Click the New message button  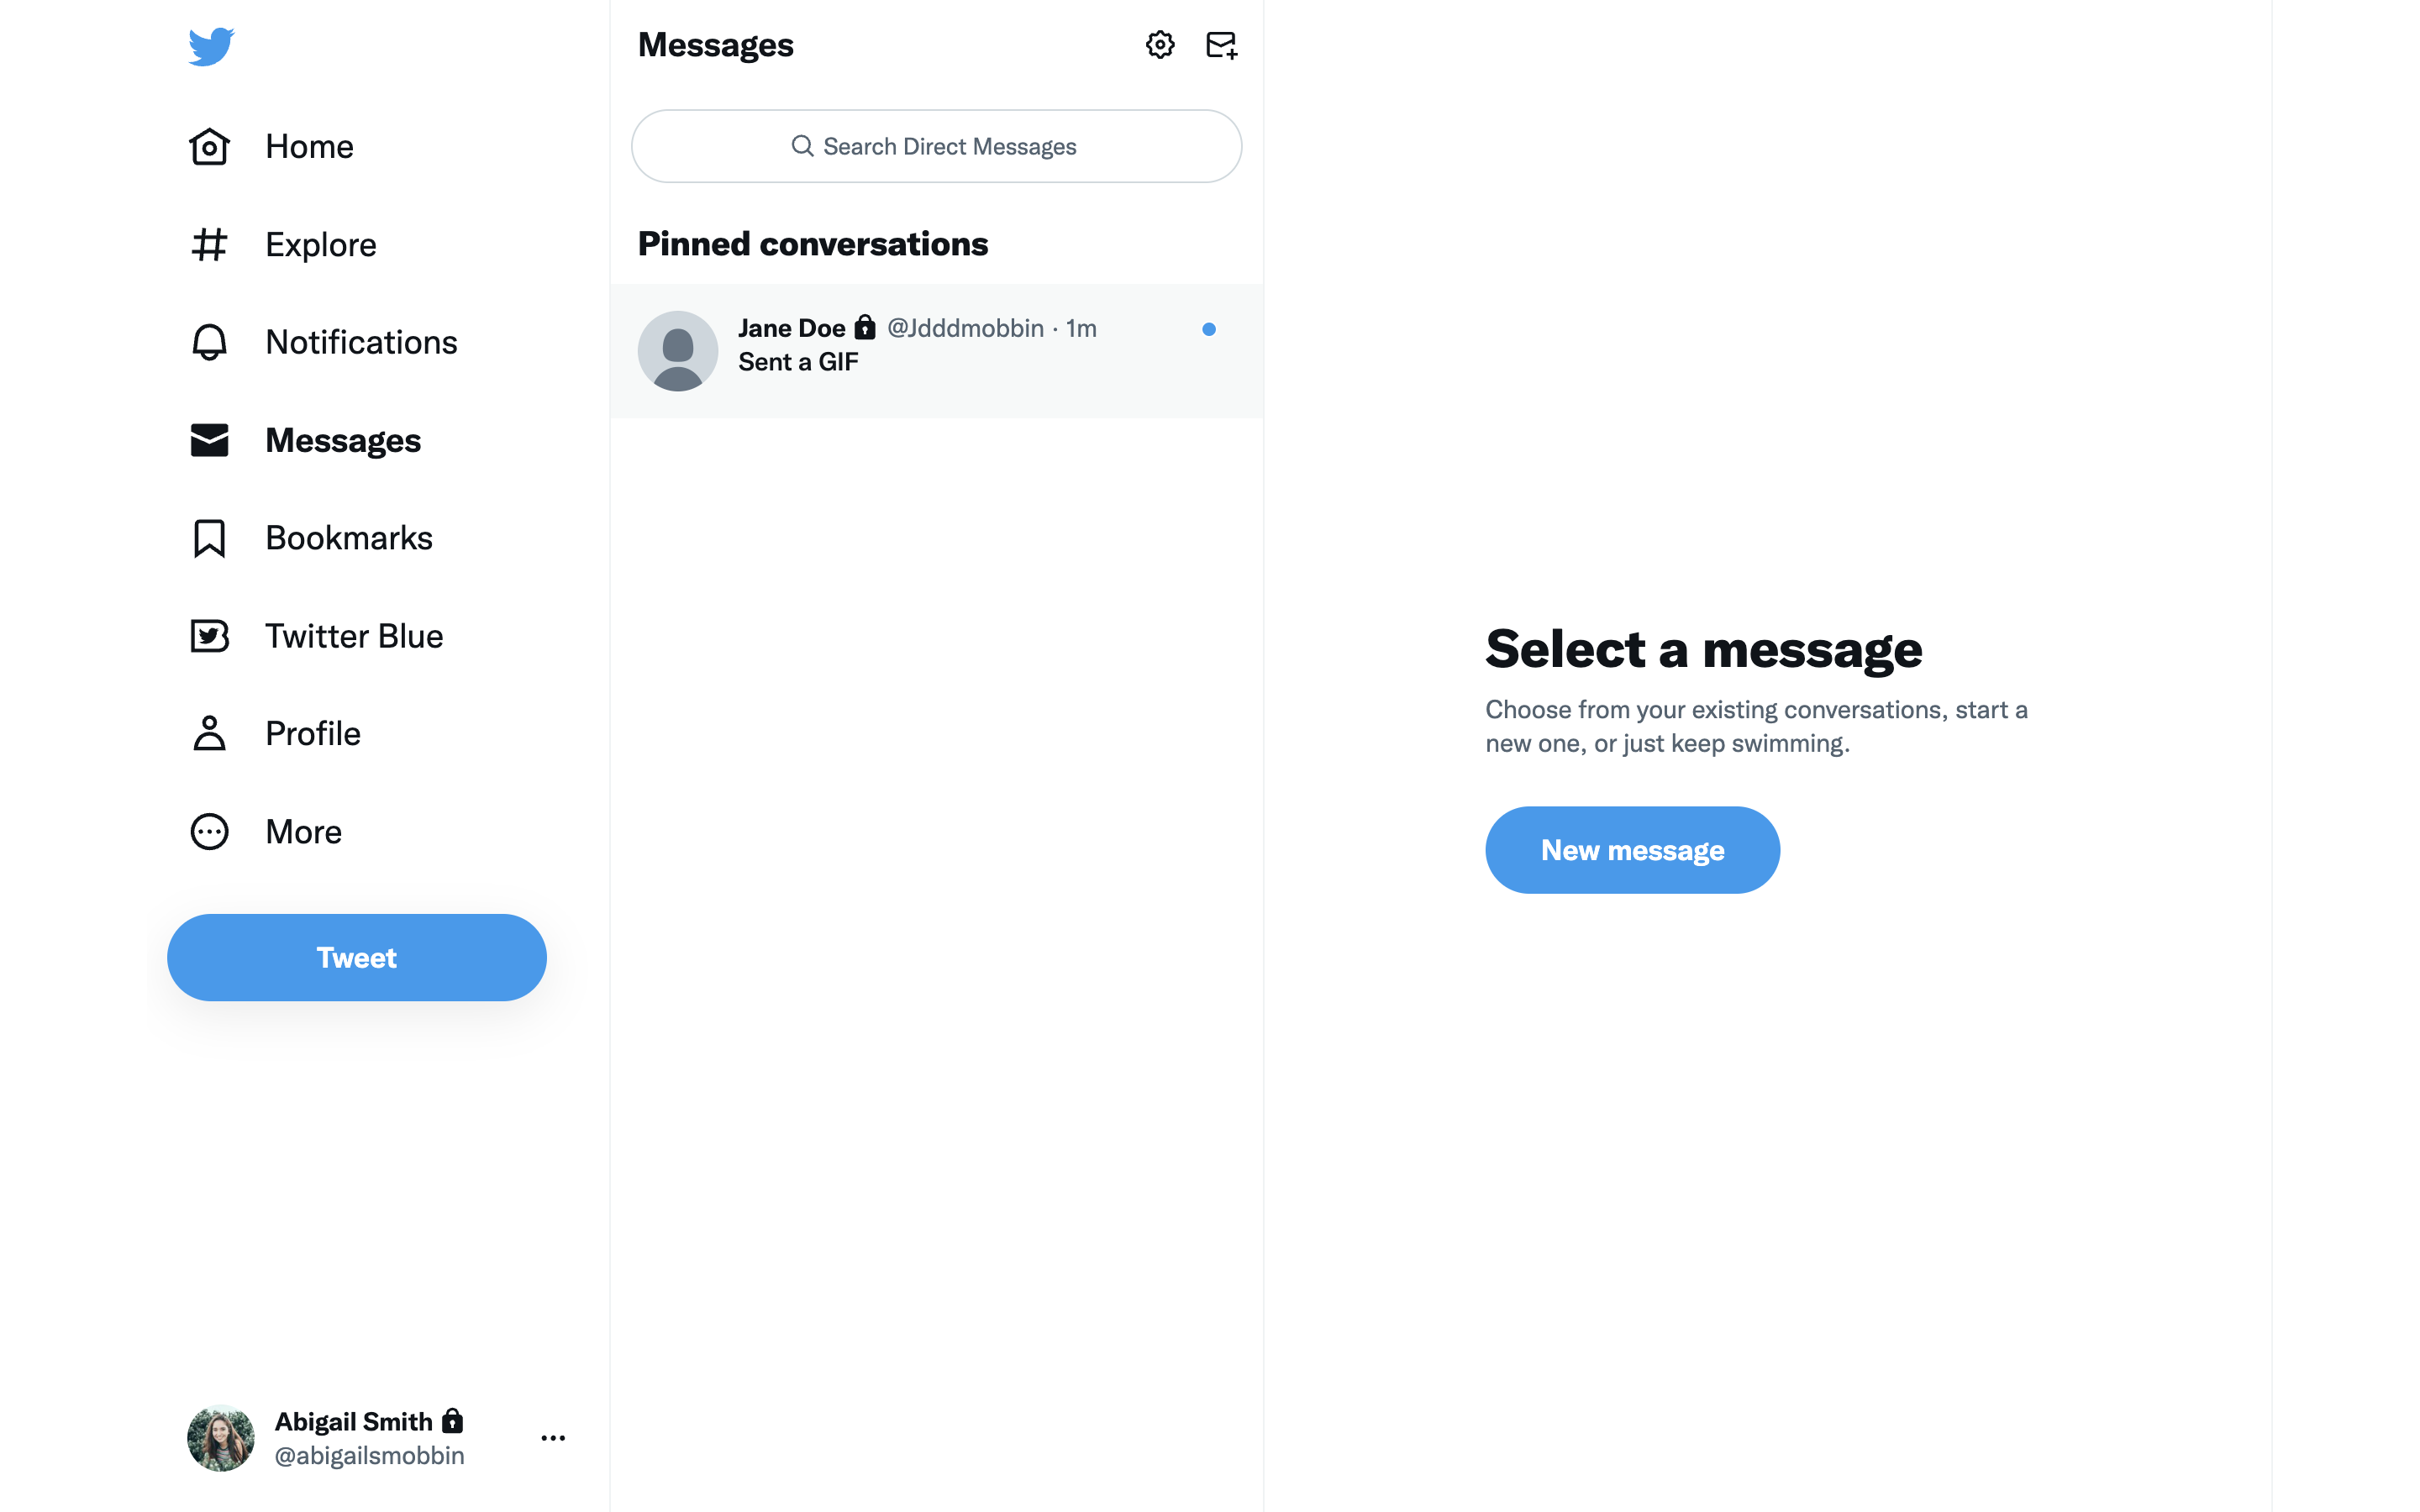(x=1632, y=850)
